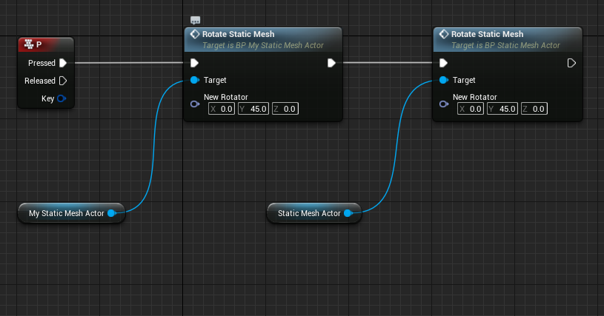Viewport: 604px width, 316px height.
Task: Edit X value field on second Rotate Static Mesh node
Action: pyautogui.click(x=471, y=109)
